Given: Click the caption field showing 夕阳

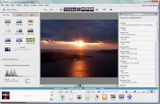Looking at the screenshot, I should pyautogui.click(x=79, y=86).
